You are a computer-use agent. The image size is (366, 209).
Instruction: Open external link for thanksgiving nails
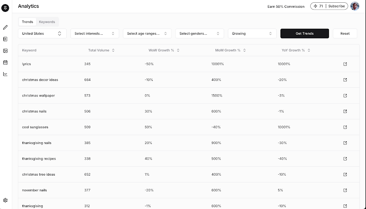pyautogui.click(x=345, y=143)
